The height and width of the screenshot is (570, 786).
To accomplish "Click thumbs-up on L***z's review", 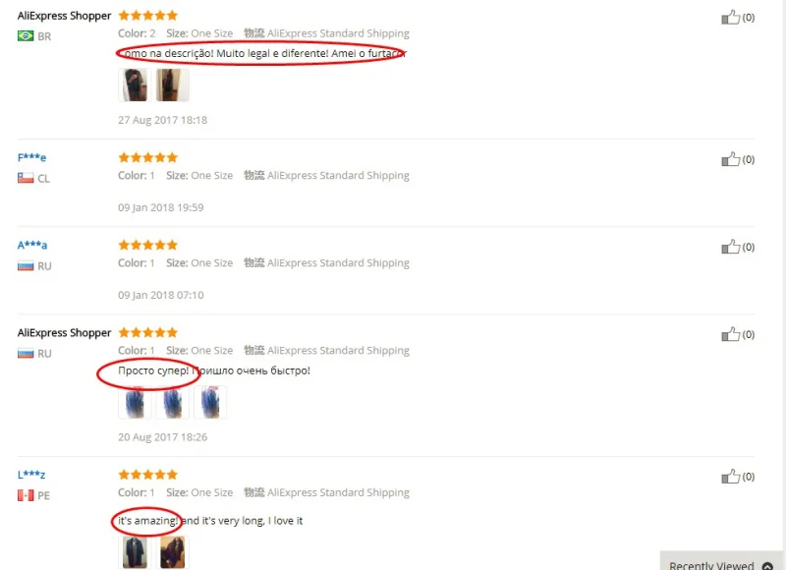I will (x=730, y=477).
